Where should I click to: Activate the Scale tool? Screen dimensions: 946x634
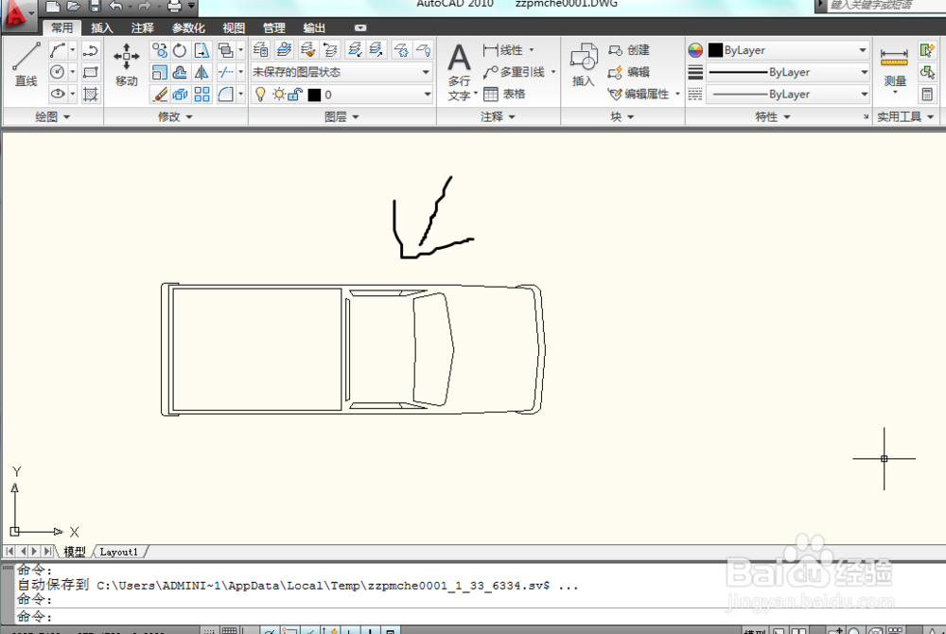(x=159, y=72)
